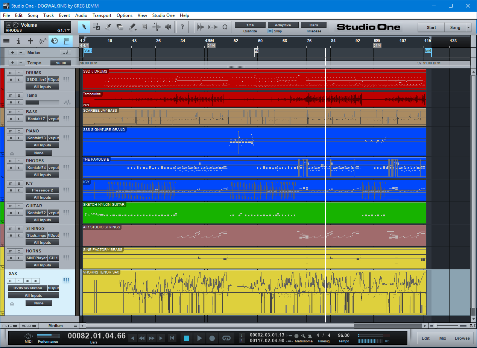Open the Quantize panel Q icon

click(225, 27)
